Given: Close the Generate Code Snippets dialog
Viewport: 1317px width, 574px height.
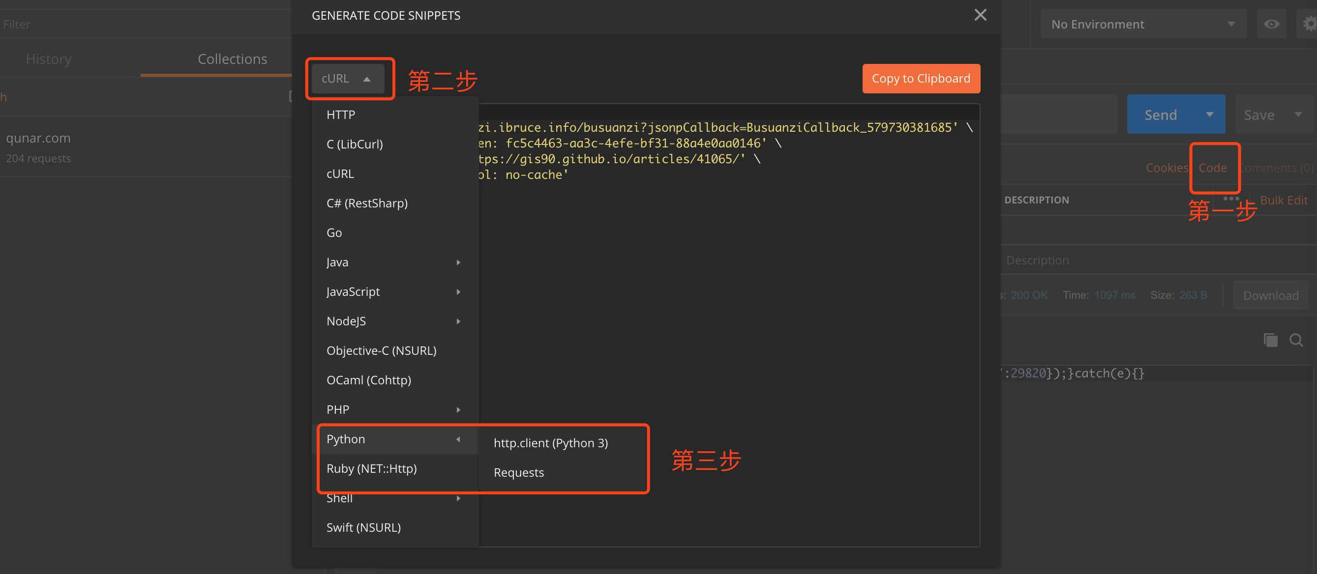Looking at the screenshot, I should pyautogui.click(x=980, y=15).
